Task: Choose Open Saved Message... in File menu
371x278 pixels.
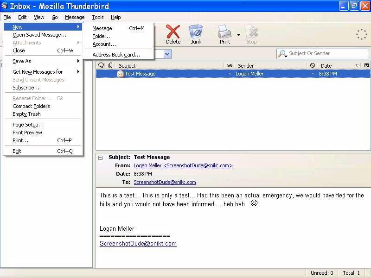Action: pyautogui.click(x=43, y=35)
